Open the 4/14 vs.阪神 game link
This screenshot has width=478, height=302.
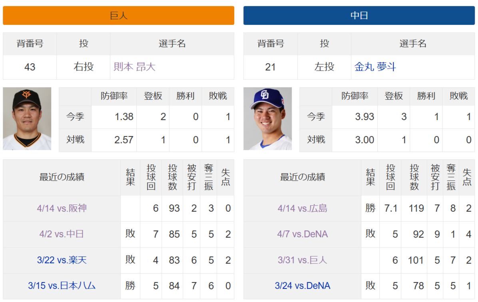(62, 208)
